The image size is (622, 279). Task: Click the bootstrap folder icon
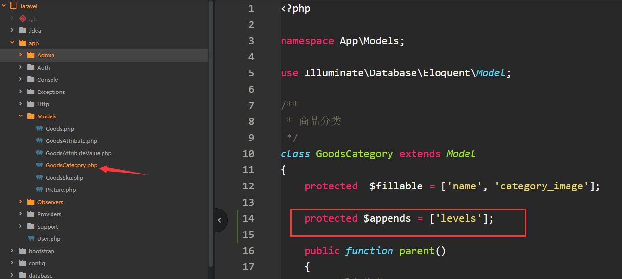(22, 251)
